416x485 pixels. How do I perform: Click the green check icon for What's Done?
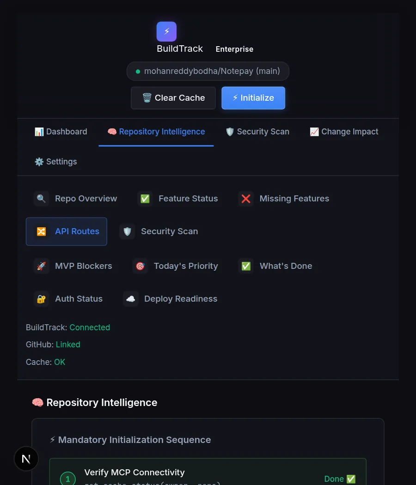click(246, 266)
